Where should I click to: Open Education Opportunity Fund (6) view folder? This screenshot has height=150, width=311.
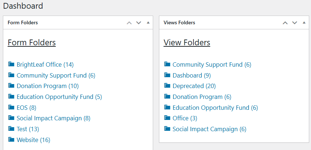tap(215, 108)
